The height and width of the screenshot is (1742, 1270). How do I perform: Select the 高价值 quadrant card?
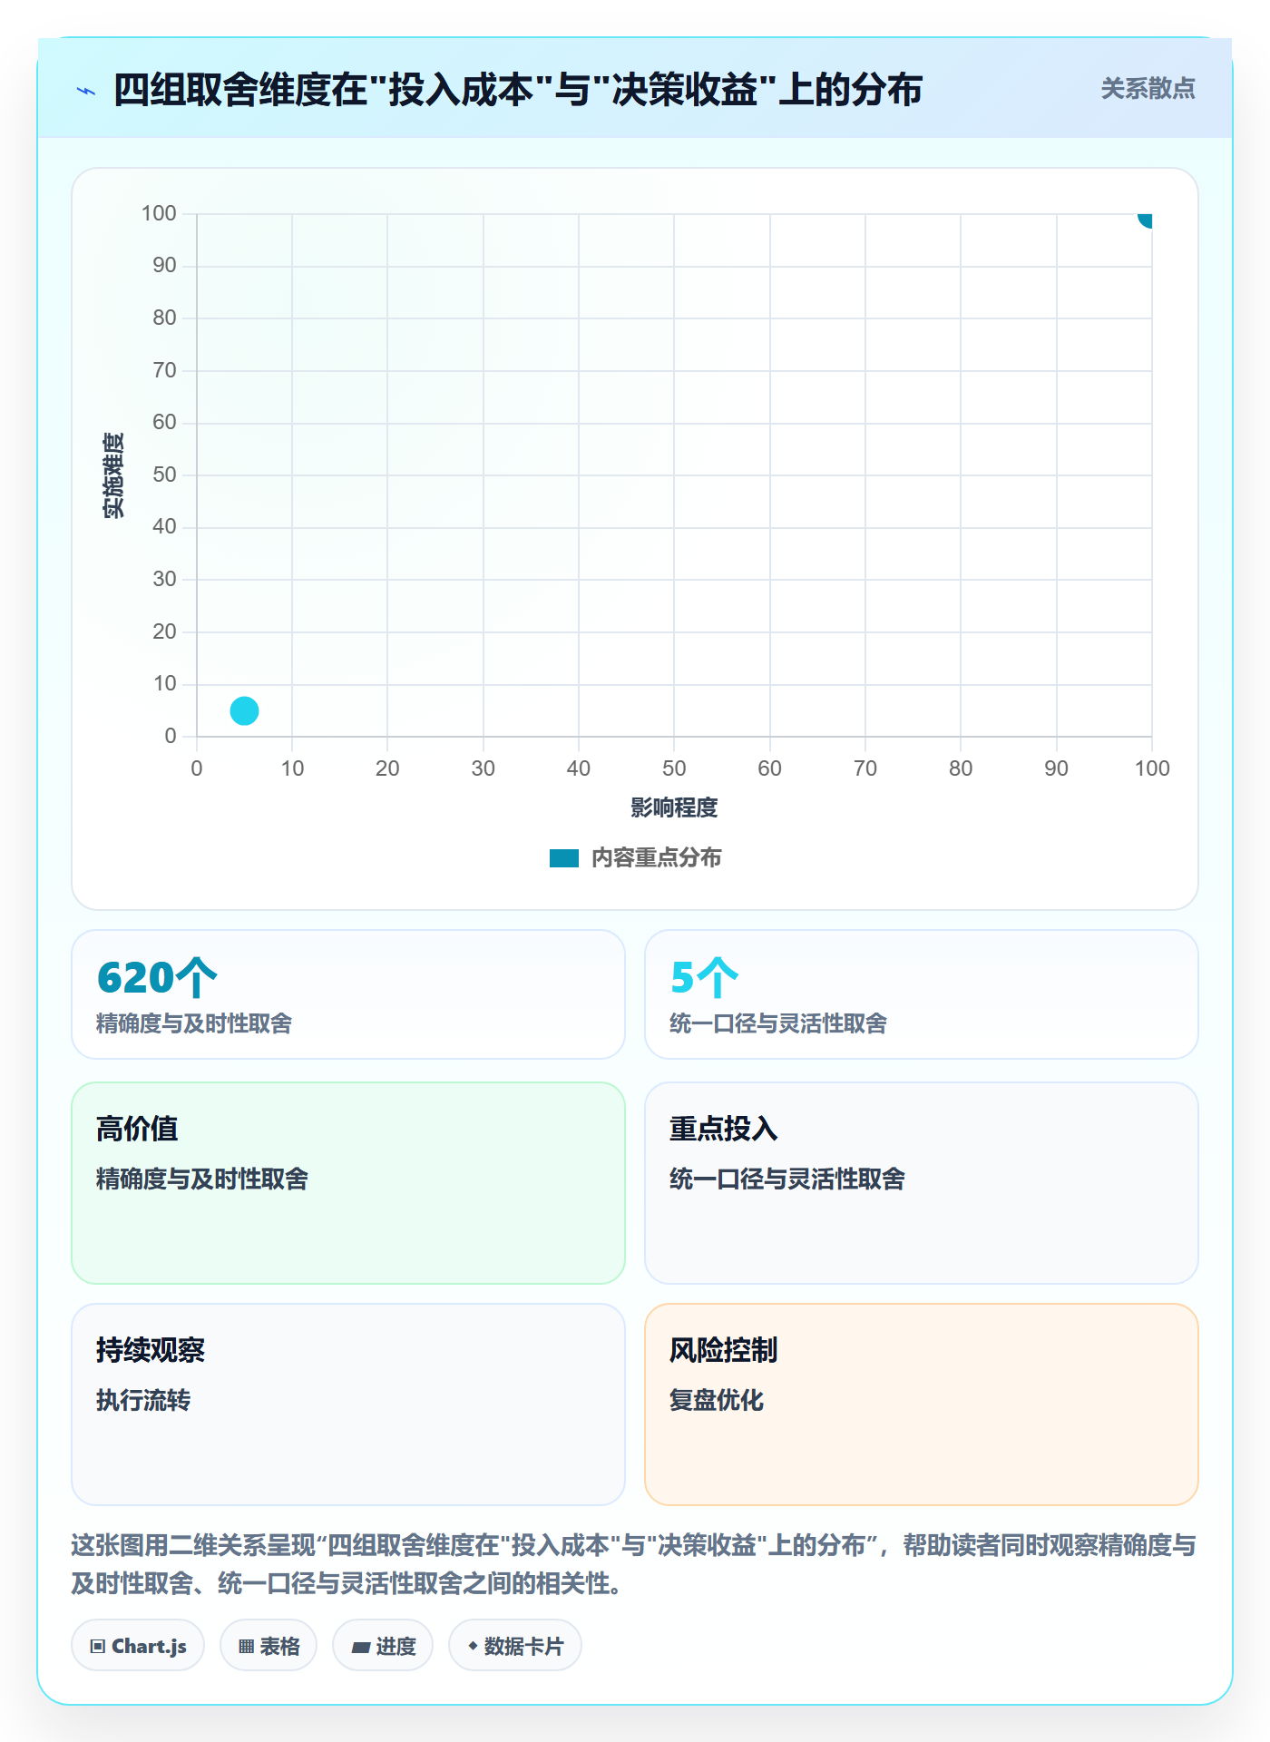[348, 1183]
